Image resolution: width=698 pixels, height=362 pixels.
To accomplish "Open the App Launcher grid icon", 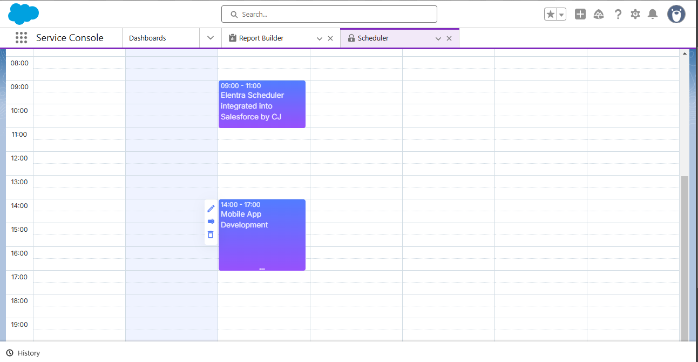I will click(x=21, y=38).
